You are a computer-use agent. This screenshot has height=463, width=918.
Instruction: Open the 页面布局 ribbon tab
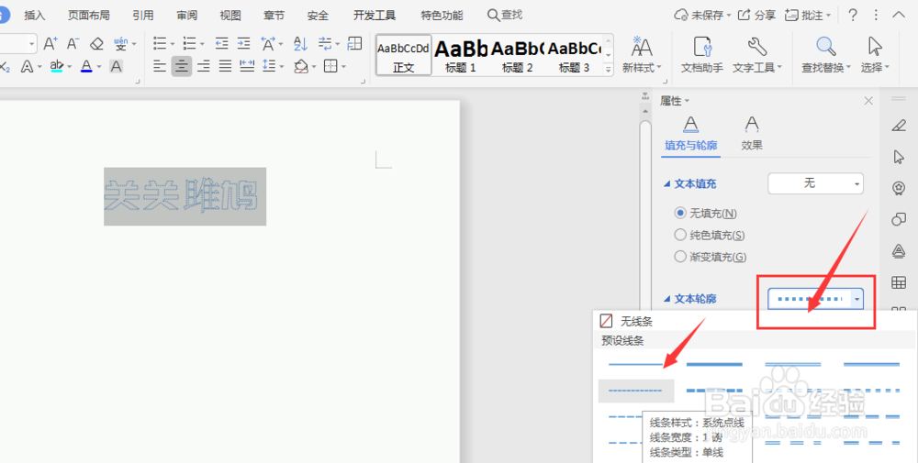pyautogui.click(x=88, y=16)
